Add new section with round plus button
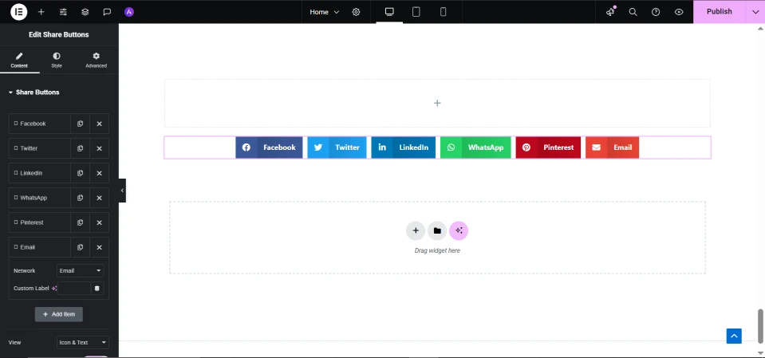Image resolution: width=765 pixels, height=358 pixels. [416, 230]
